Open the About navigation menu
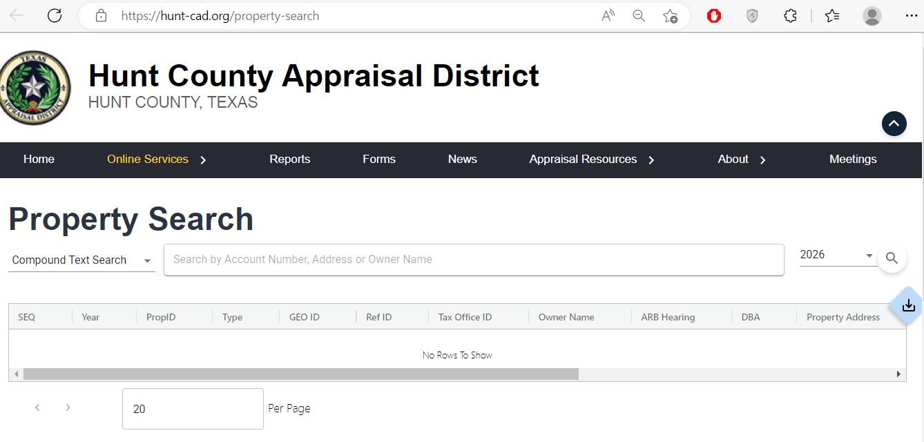Viewport: 924px width, 442px height. pos(733,160)
